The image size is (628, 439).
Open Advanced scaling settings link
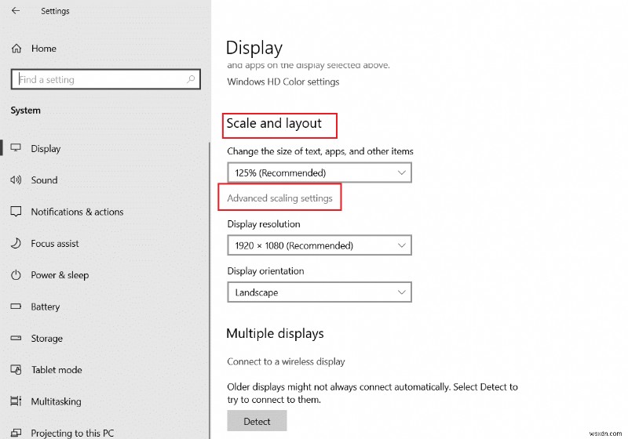279,198
